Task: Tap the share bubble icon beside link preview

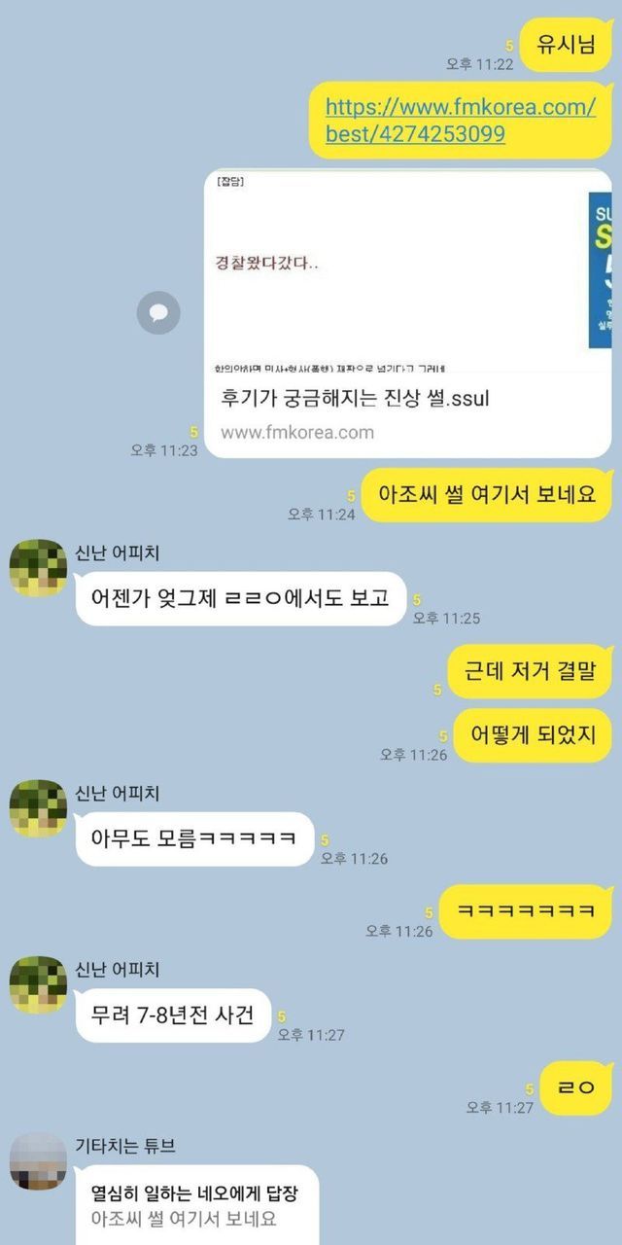Action: 158,313
